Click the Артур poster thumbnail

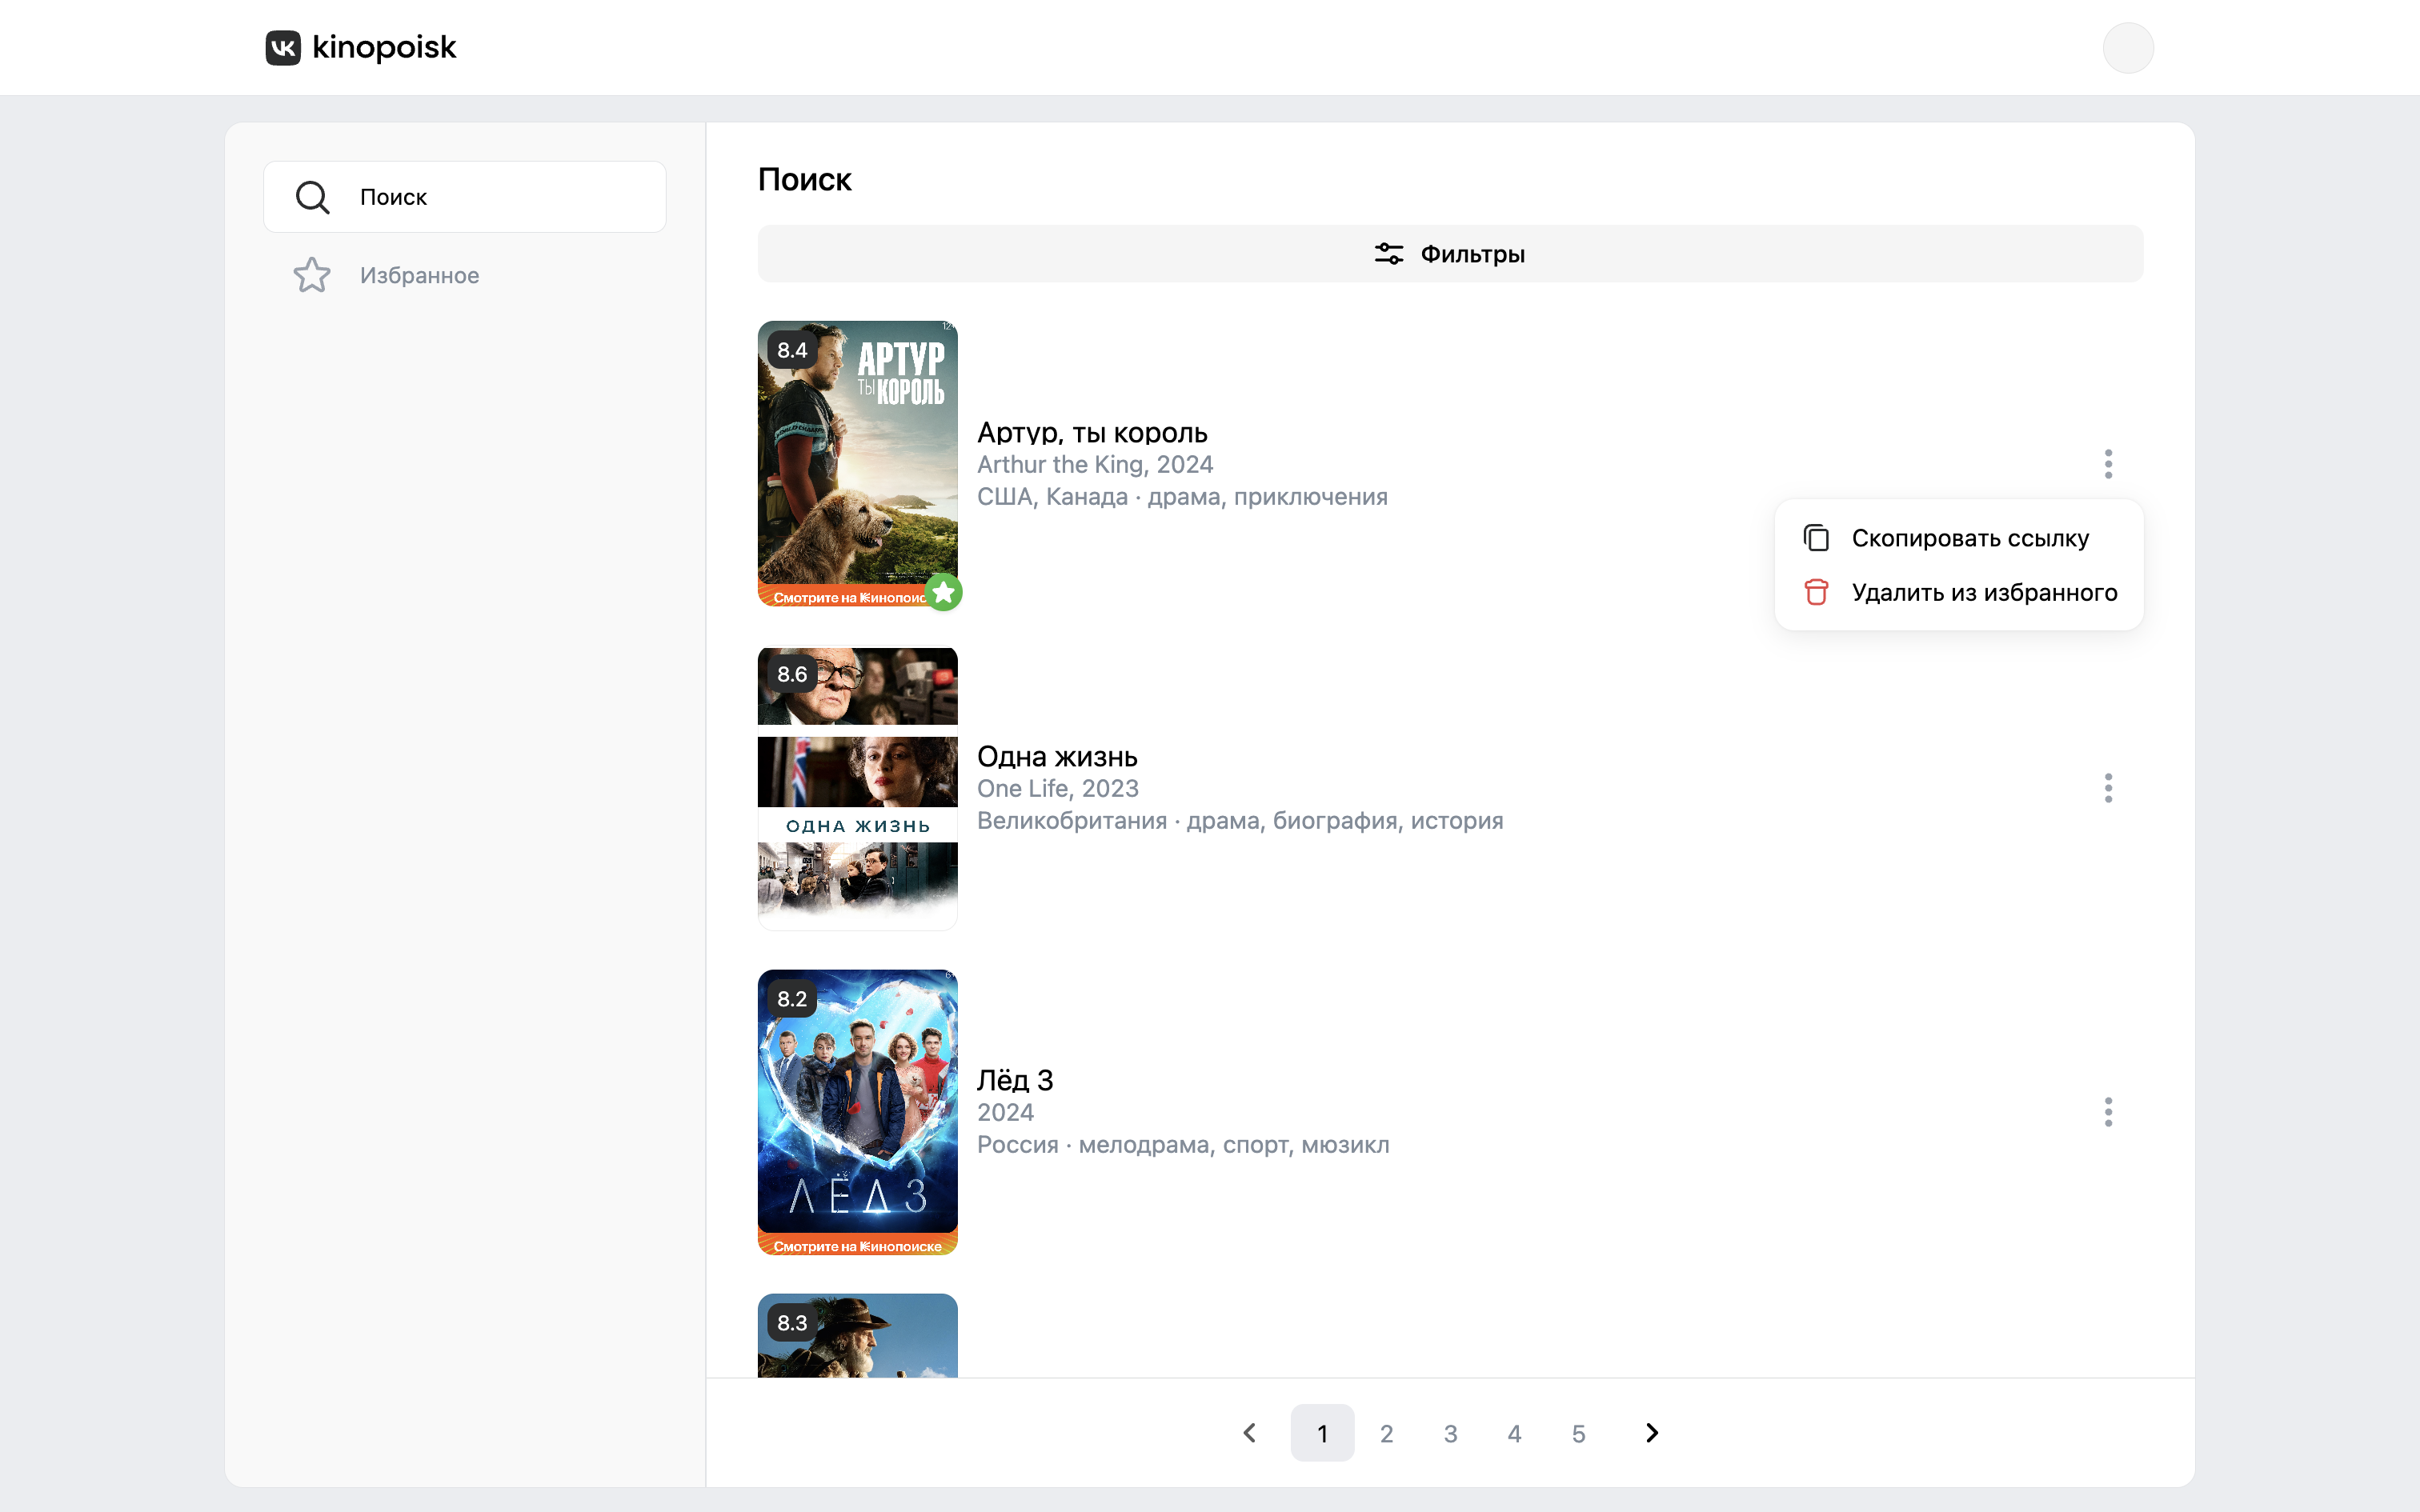coord(857,463)
